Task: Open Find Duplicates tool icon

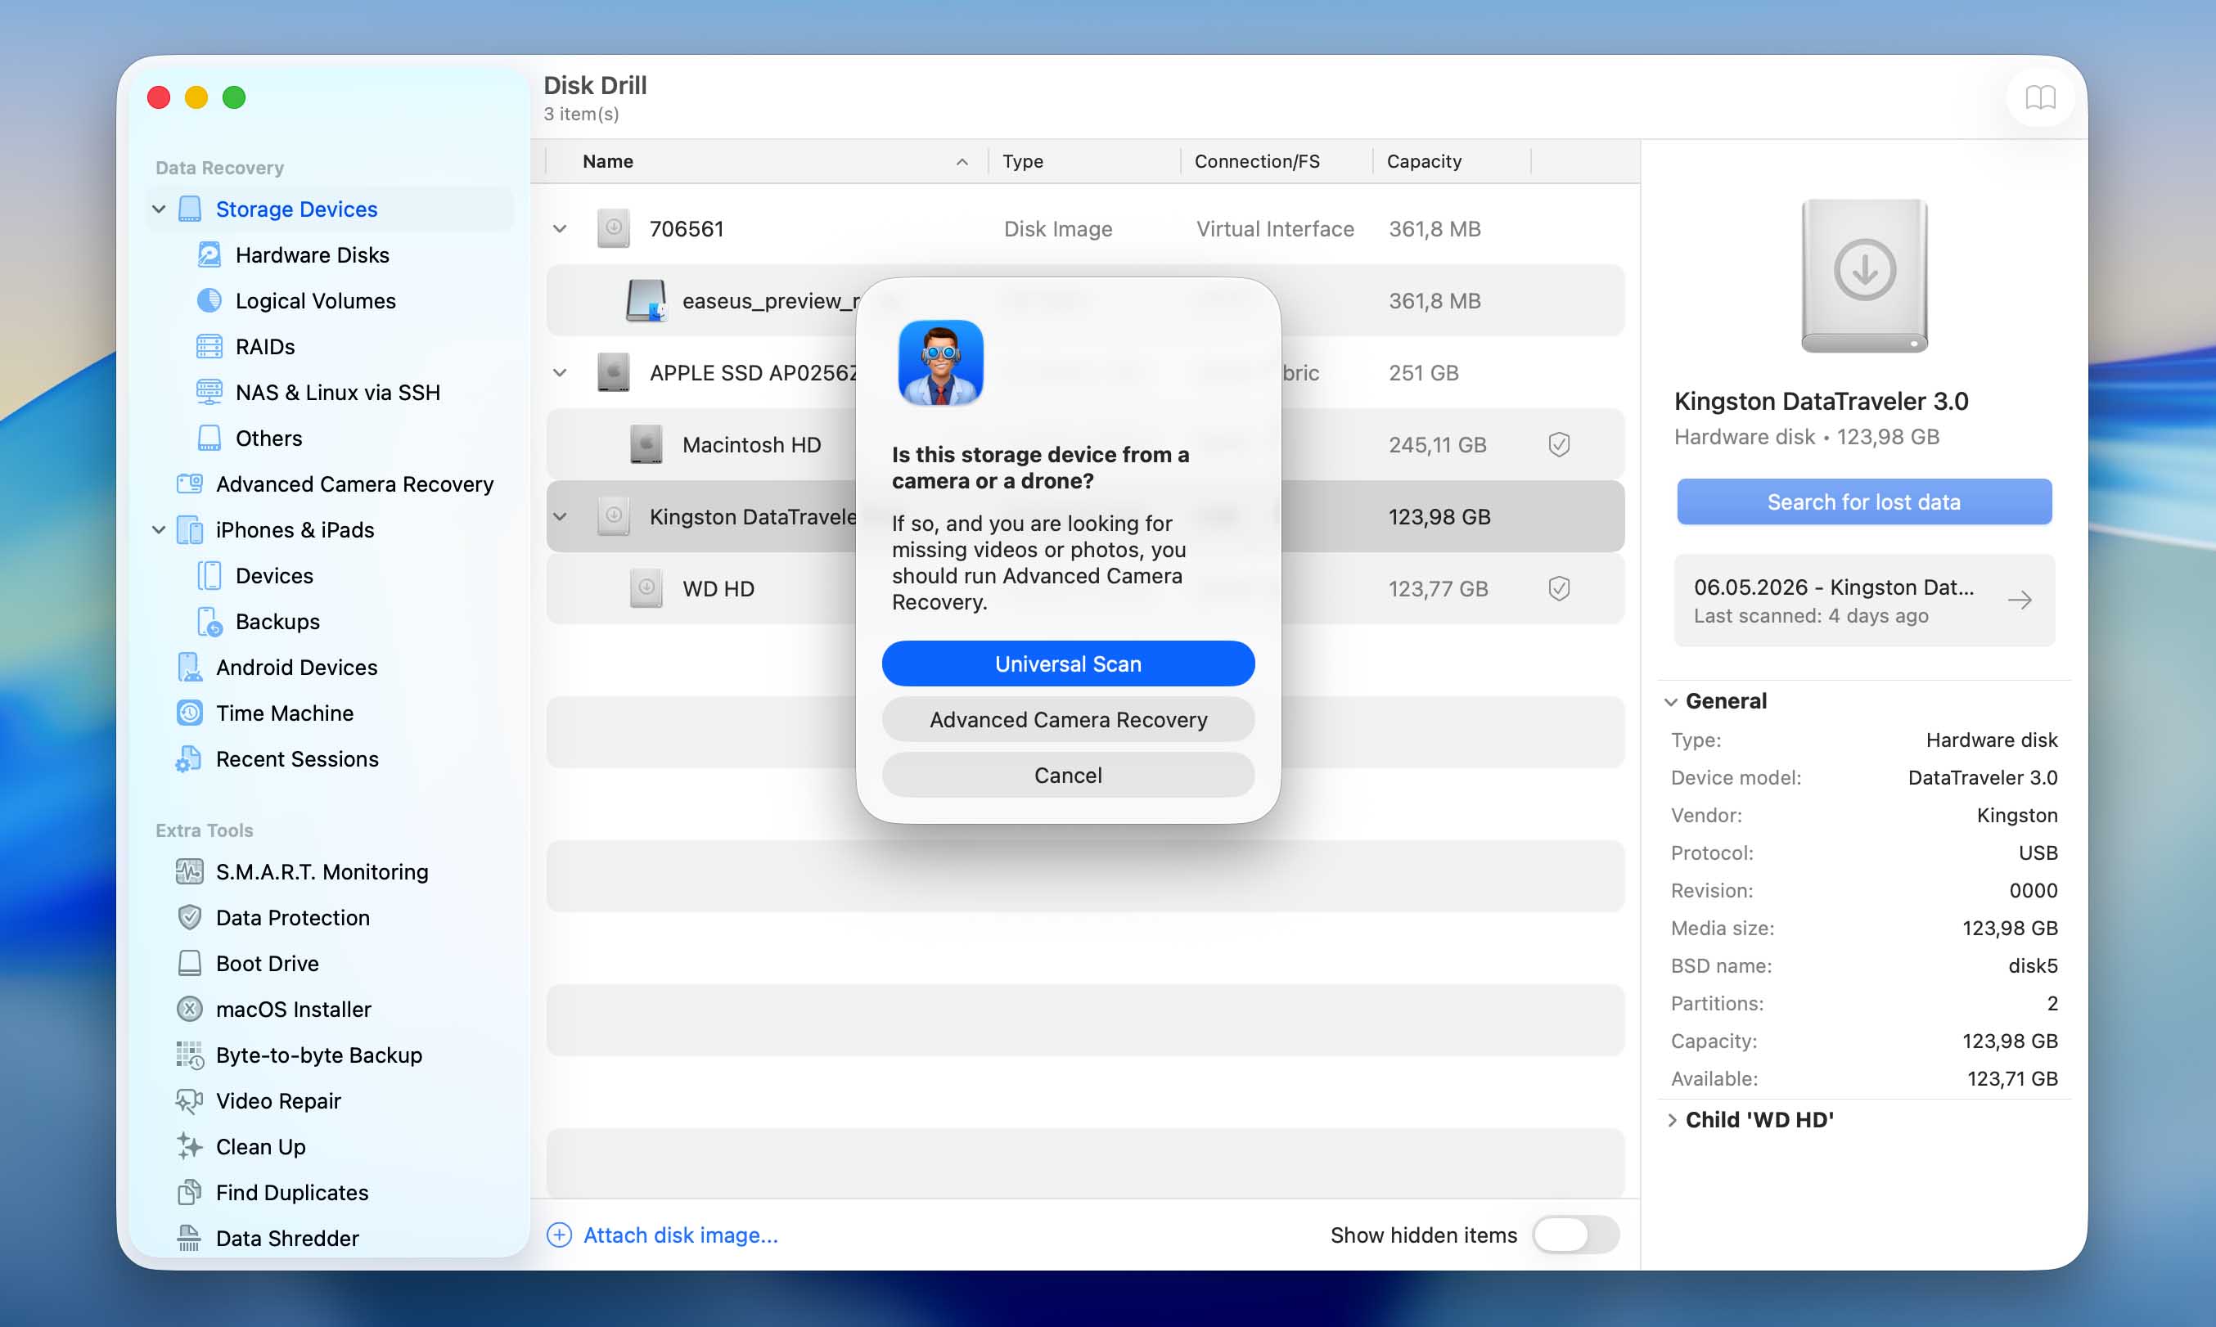Action: click(190, 1192)
